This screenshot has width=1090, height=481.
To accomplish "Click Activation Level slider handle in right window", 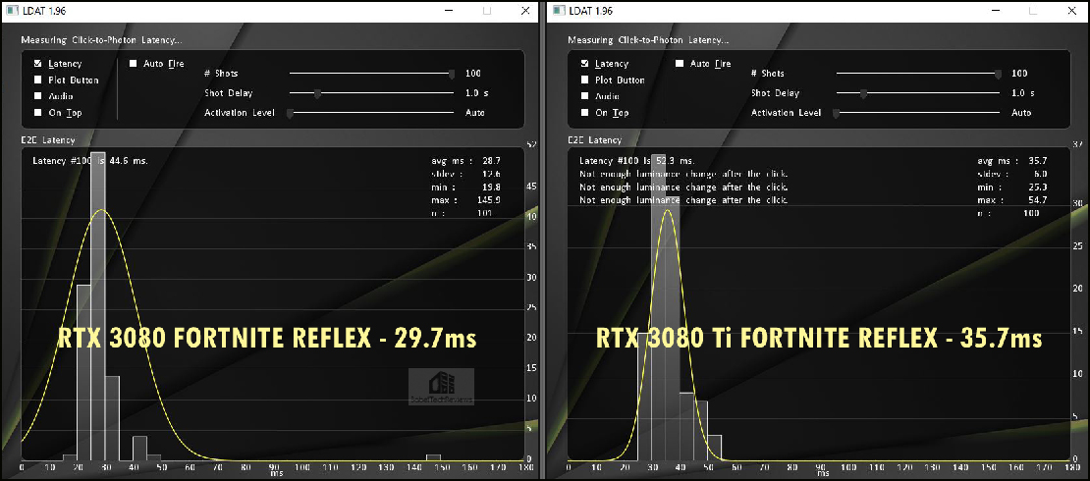I will click(837, 113).
